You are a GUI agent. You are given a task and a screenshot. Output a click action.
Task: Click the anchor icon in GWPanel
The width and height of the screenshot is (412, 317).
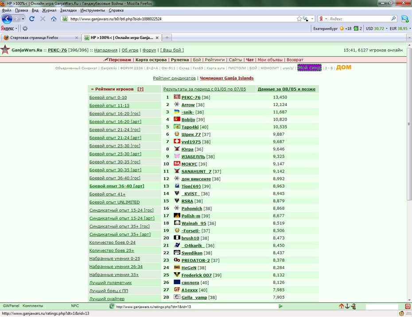[x=347, y=306]
